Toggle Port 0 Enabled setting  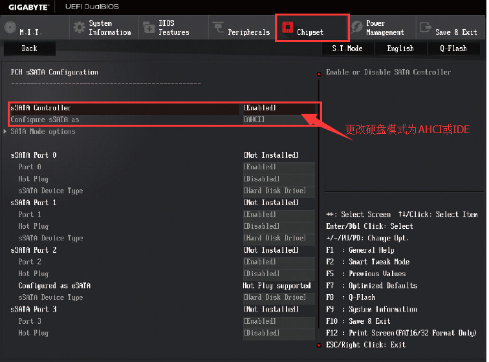[x=279, y=167]
